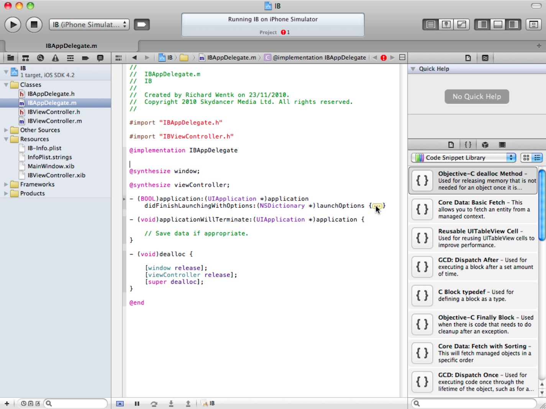
Task: Select the Assistant editor view
Action: point(446,24)
